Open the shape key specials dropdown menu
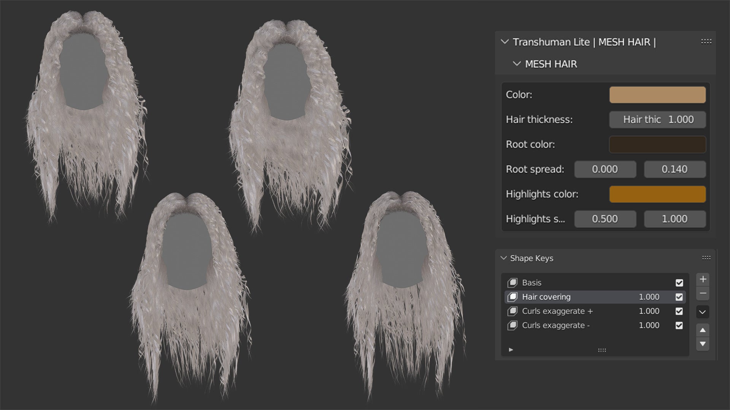 703,312
